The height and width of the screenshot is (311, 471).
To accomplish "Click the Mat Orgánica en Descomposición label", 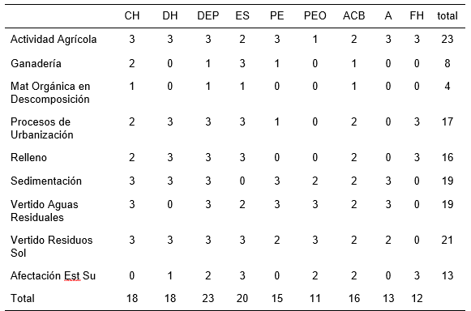I will pos(50,92).
